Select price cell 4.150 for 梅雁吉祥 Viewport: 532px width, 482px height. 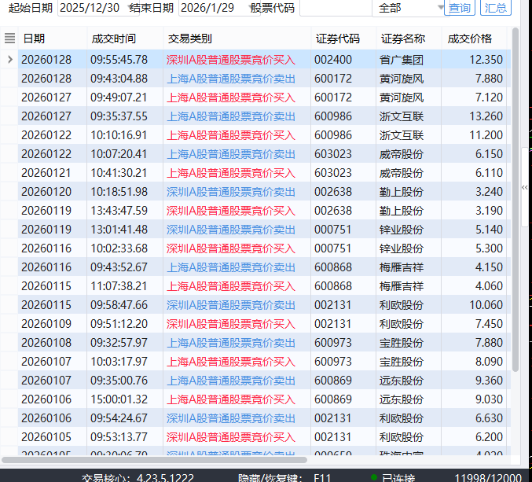(475, 267)
